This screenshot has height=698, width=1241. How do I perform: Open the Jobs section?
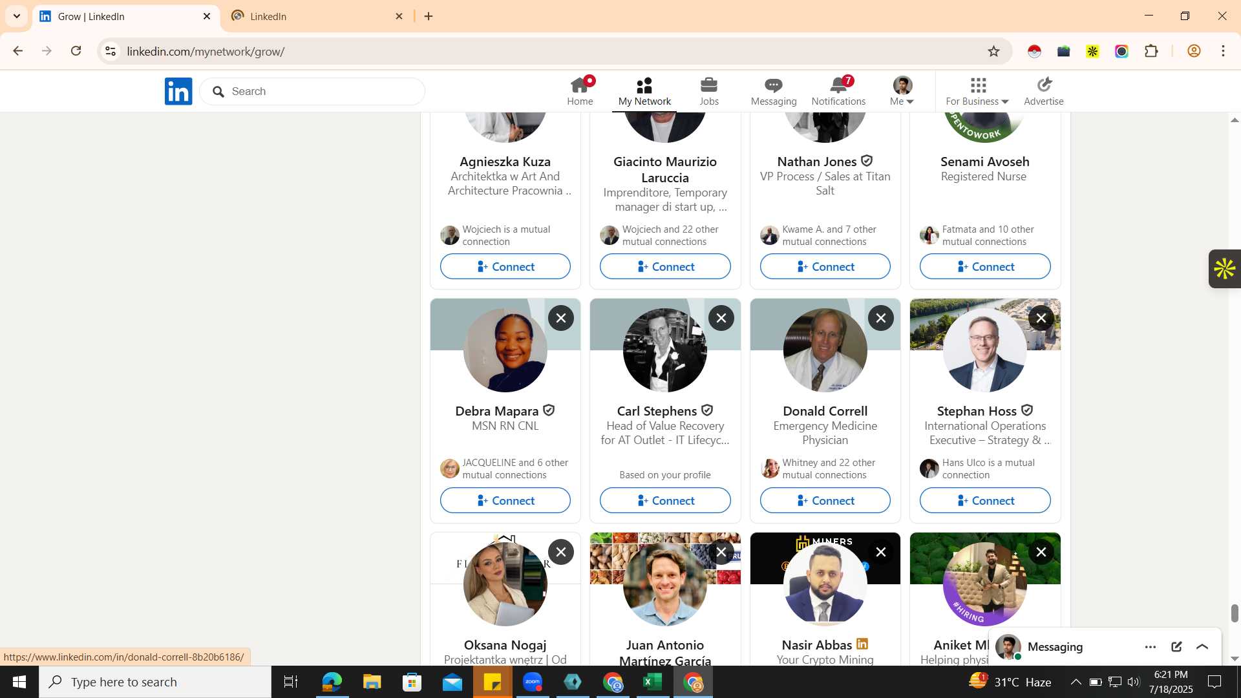709,91
